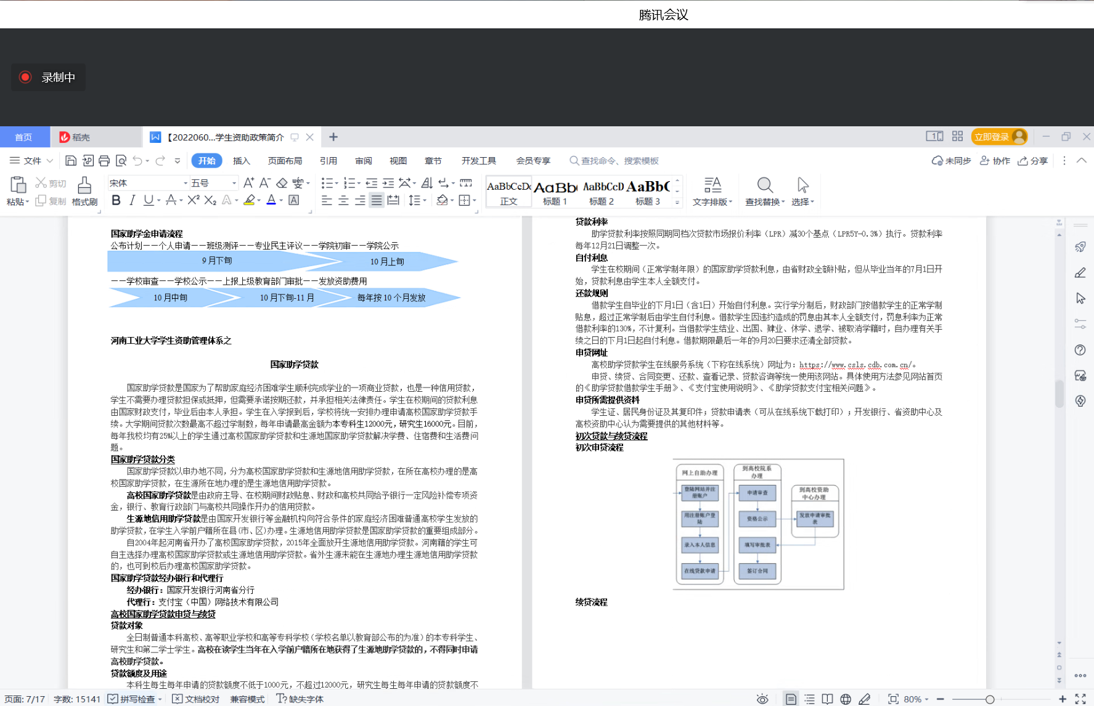Image resolution: width=1094 pixels, height=706 pixels.
Task: Open the font color picker (A)
Action: (x=281, y=201)
